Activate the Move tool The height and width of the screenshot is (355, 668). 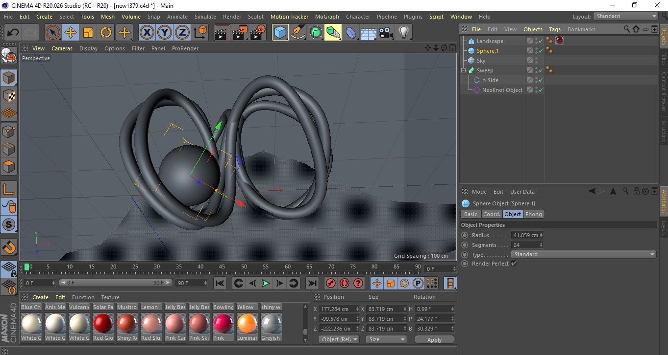click(x=71, y=33)
